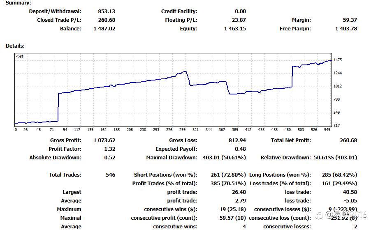
Task: Click the 'Maximal' row label
Action: 70,218
